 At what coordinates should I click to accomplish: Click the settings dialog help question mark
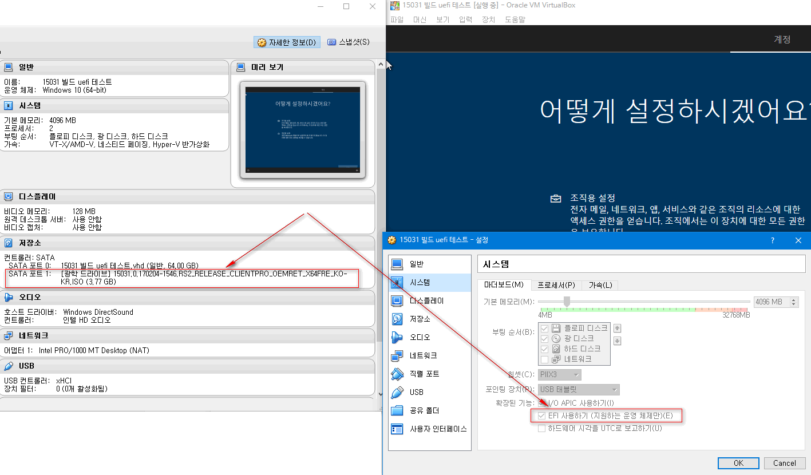(772, 240)
